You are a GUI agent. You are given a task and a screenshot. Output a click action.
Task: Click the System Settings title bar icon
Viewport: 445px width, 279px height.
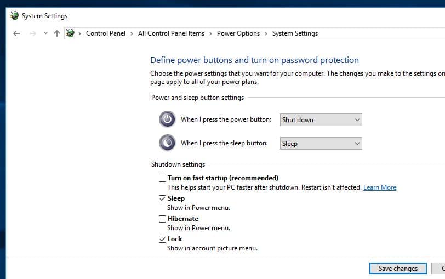coord(14,16)
